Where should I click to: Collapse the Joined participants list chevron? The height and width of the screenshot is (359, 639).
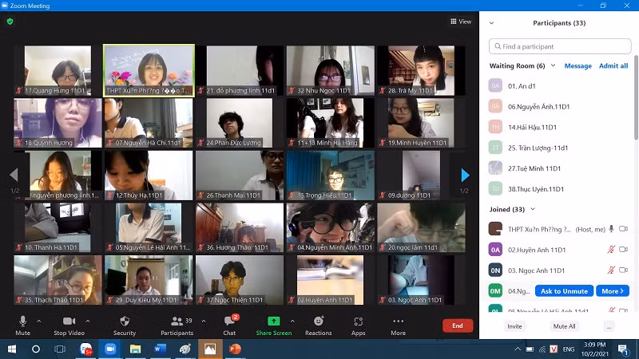(530, 209)
